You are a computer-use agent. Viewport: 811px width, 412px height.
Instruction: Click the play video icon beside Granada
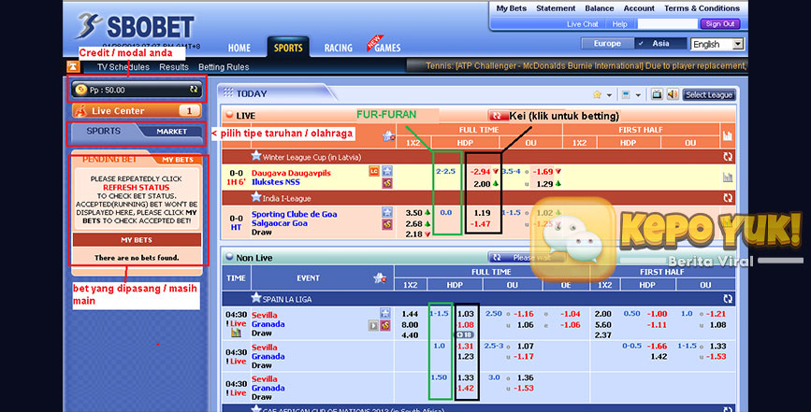(x=373, y=325)
